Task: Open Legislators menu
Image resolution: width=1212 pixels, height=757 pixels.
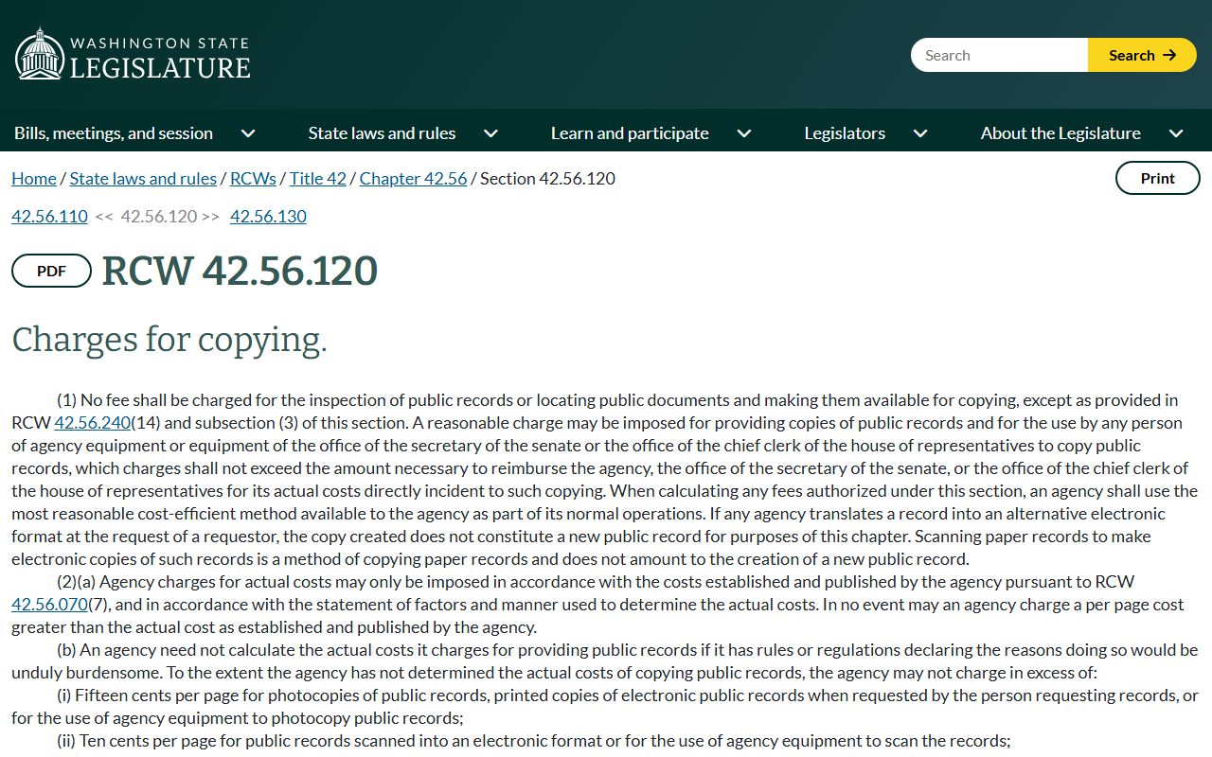Action: 845,133
